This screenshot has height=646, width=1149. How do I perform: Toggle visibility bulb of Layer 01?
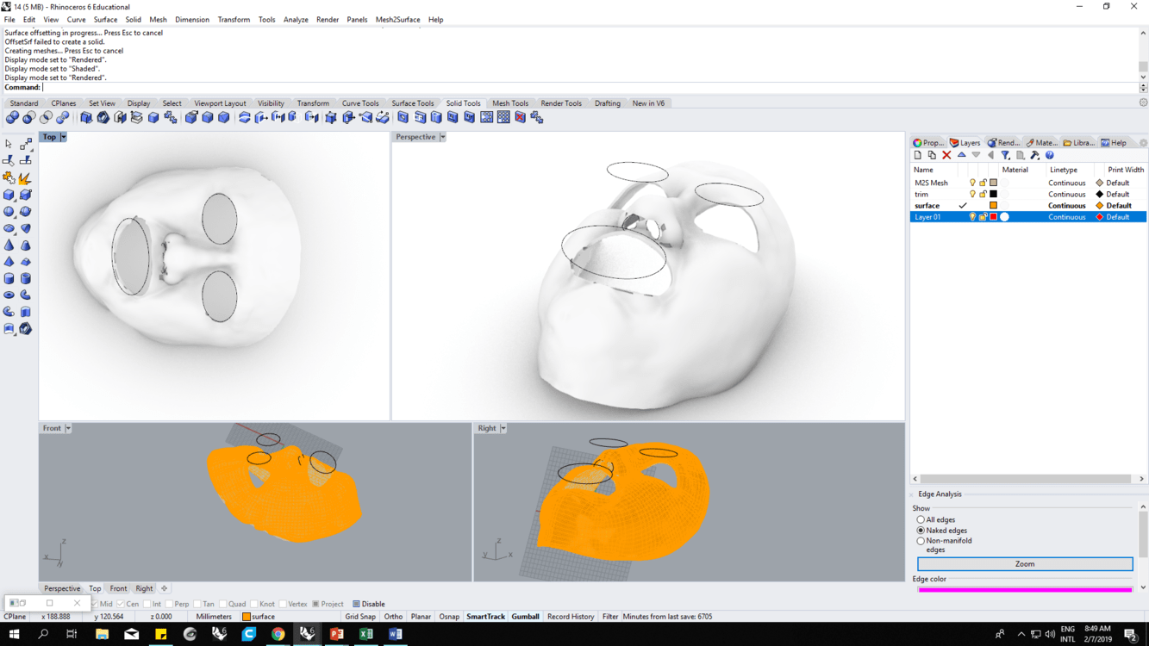pos(972,217)
